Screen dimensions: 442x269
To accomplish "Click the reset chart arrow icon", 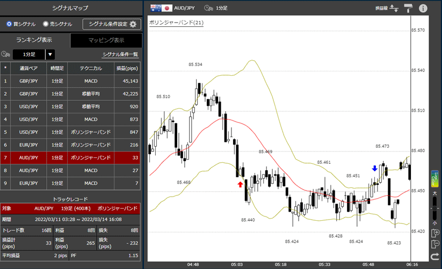I will (436, 257).
